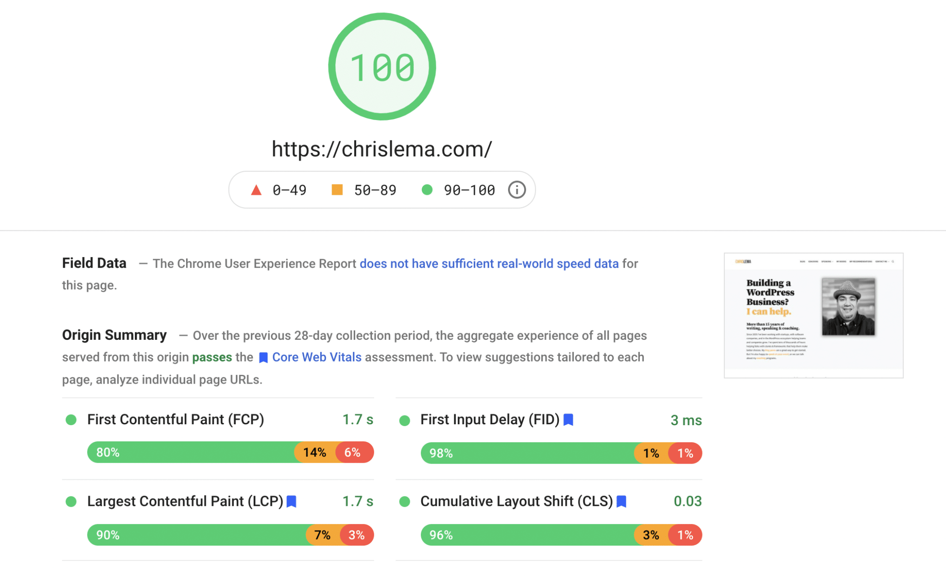Click the bookmark icon beside Largest Contentful Paint
The image size is (946, 578).
[x=291, y=501]
